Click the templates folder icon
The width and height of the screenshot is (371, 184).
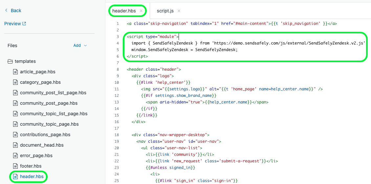(10, 61)
